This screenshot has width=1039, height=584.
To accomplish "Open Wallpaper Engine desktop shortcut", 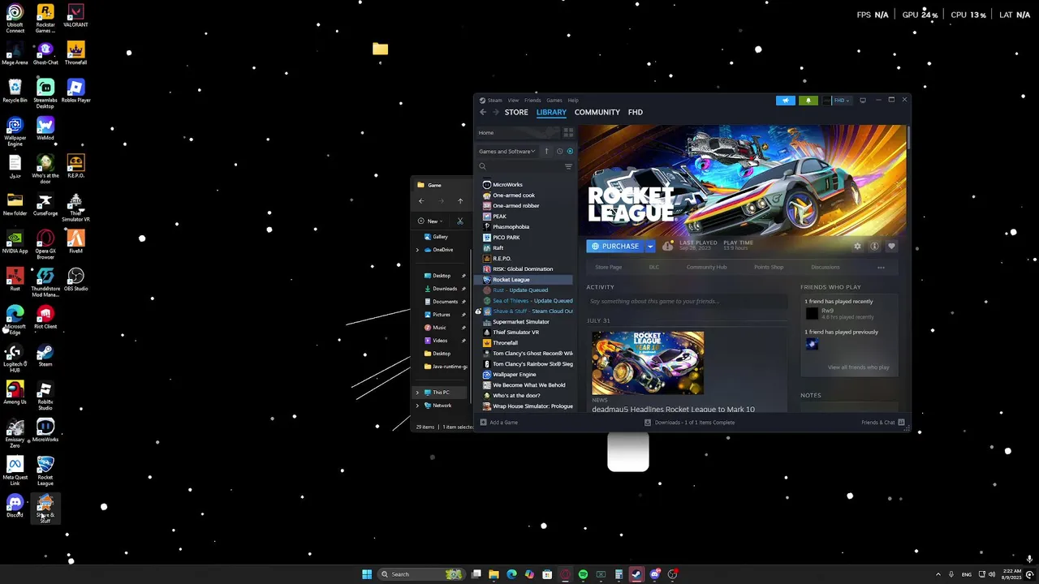I will click(15, 132).
